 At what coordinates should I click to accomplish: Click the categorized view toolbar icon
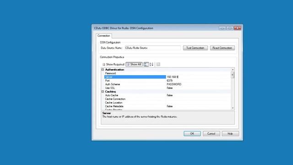pyautogui.click(x=146, y=64)
